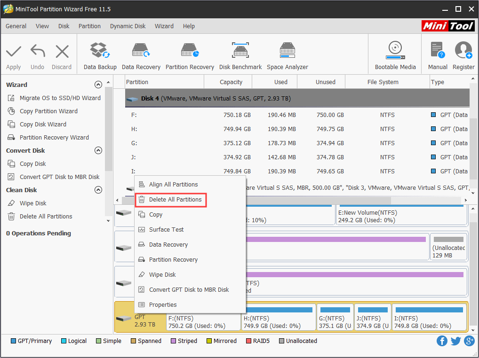Click Copy Disk under Convert Disk
Image resolution: width=479 pixels, height=358 pixels.
[x=26, y=164]
